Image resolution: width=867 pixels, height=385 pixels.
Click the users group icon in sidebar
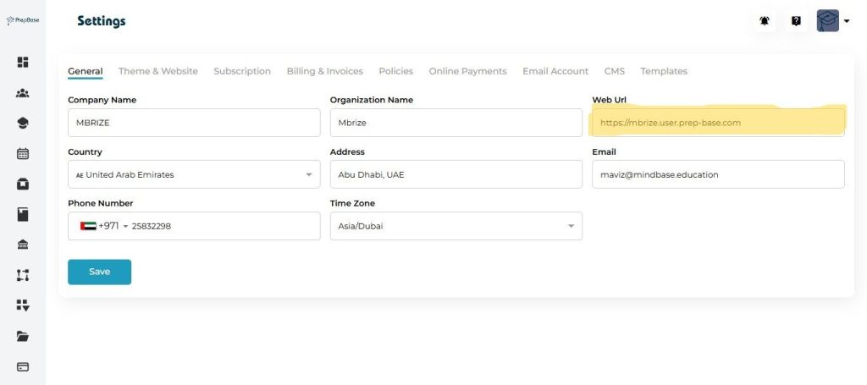coord(23,93)
